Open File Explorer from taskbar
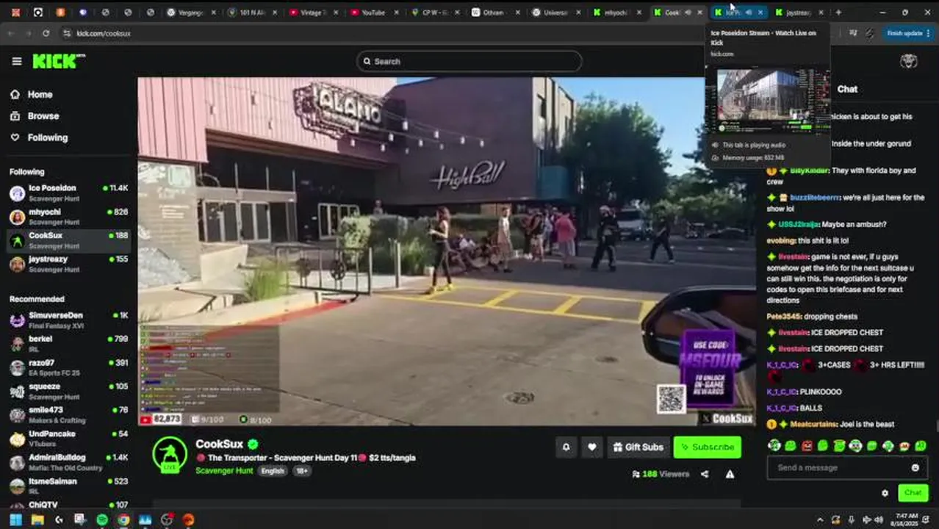The height and width of the screenshot is (529, 939). [x=37, y=519]
